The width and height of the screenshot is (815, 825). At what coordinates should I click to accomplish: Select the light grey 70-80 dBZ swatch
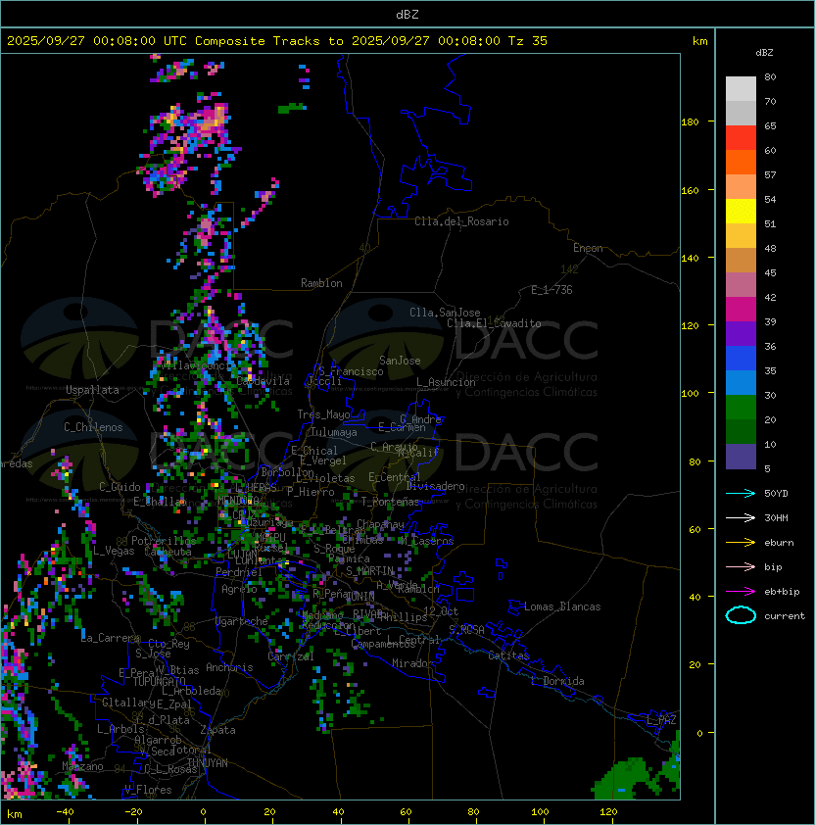point(741,88)
